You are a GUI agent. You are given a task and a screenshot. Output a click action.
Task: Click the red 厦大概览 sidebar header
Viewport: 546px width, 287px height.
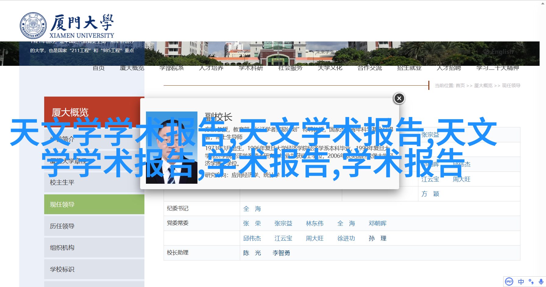[x=94, y=112]
